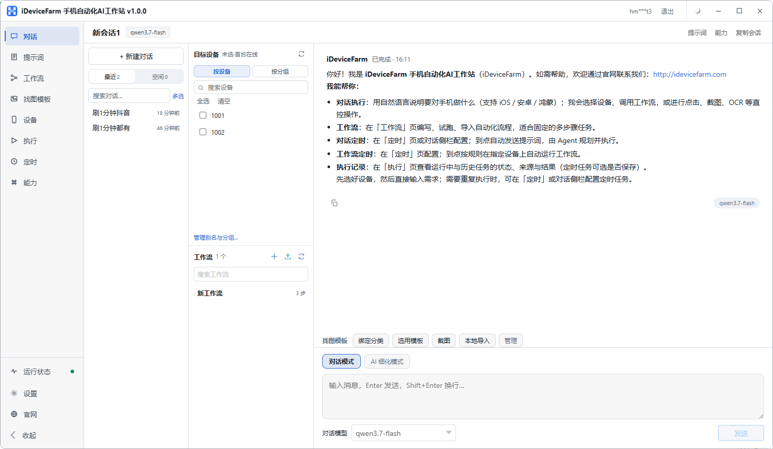Viewport: 773px width, 449px height.
Task: Click the 发送 send button
Action: pyautogui.click(x=741, y=433)
